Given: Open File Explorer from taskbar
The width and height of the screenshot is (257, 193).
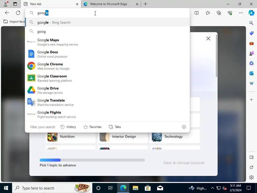Looking at the screenshot, I should click(x=135, y=188).
